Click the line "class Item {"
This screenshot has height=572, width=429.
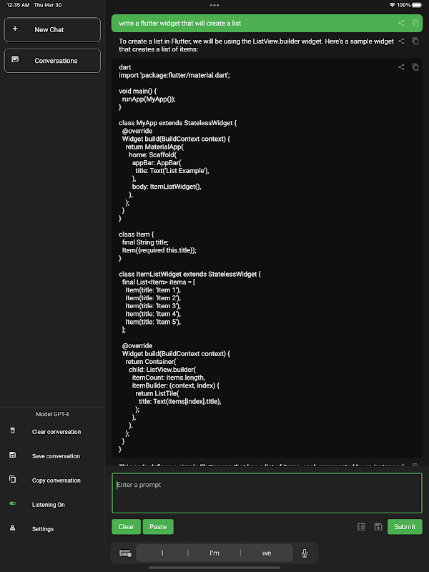(x=136, y=235)
